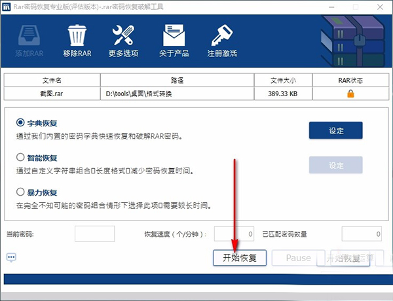The width and height of the screenshot is (393, 301).
Task: Click the 注册激活 key icon
Action: (x=222, y=35)
